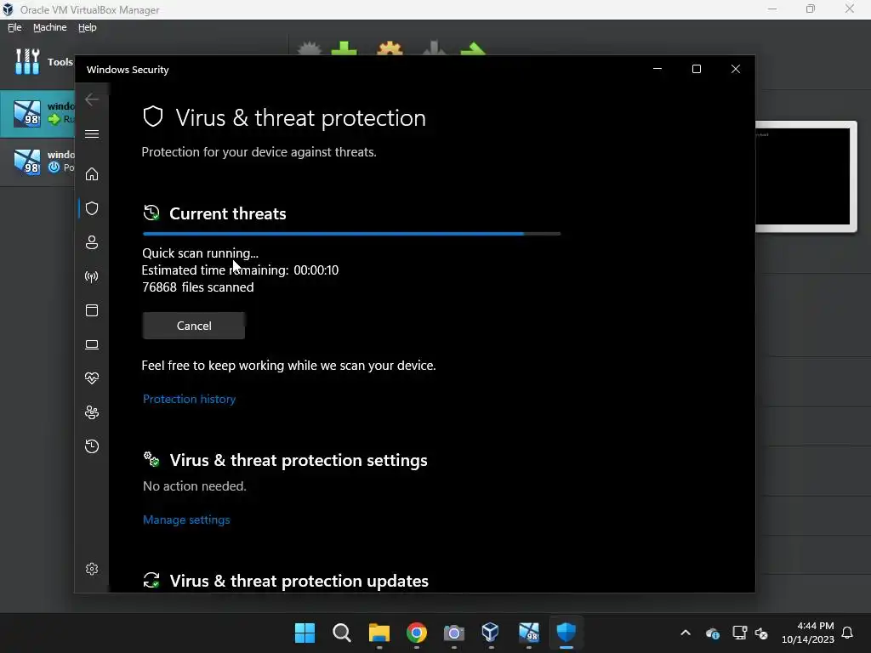Open the File menu in VirtualBox Manager
This screenshot has height=653, width=871.
point(14,27)
